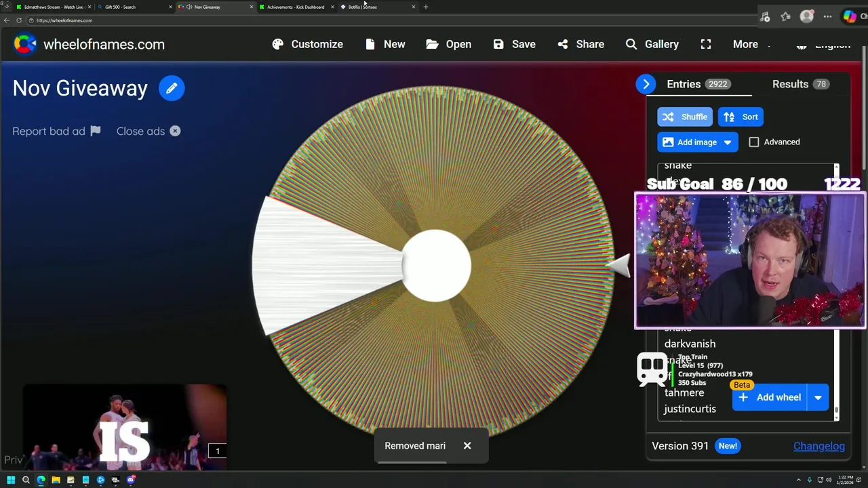Open Microsoft Edge from the taskbar

tap(41, 480)
